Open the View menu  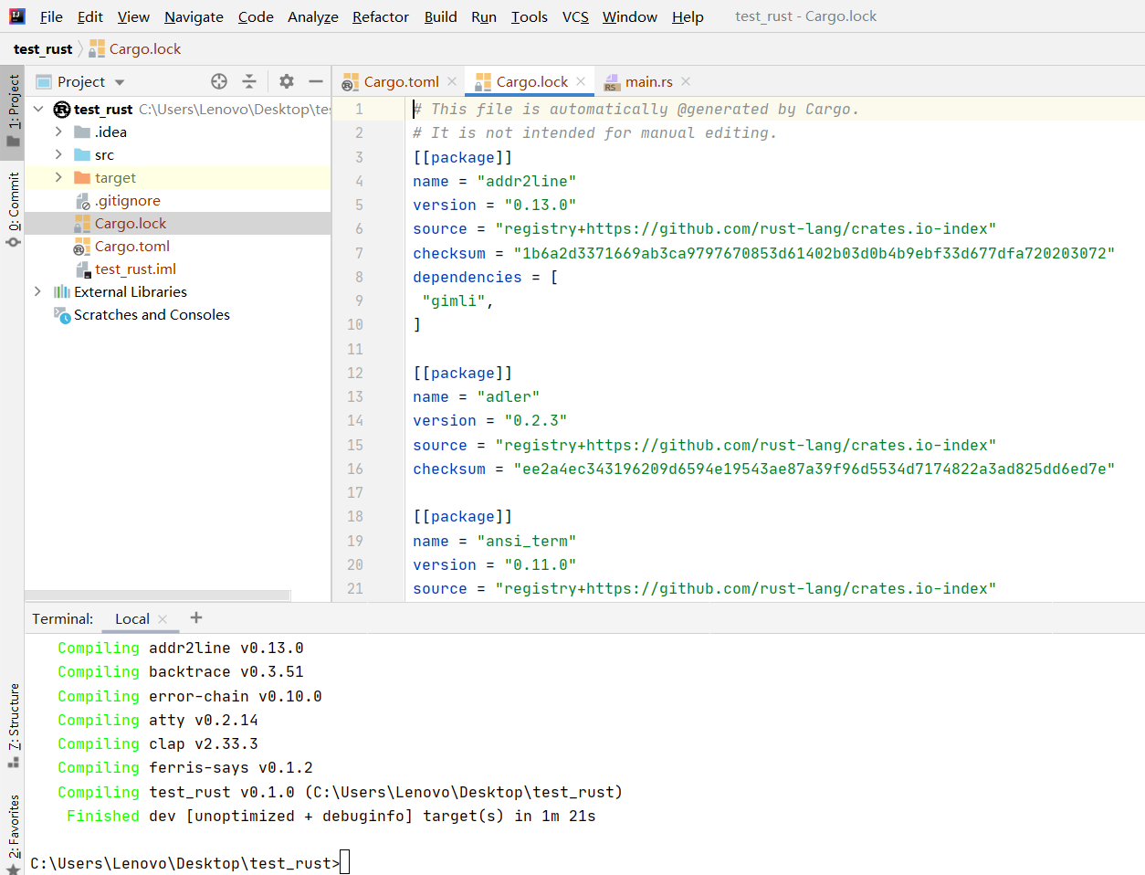coord(133,16)
